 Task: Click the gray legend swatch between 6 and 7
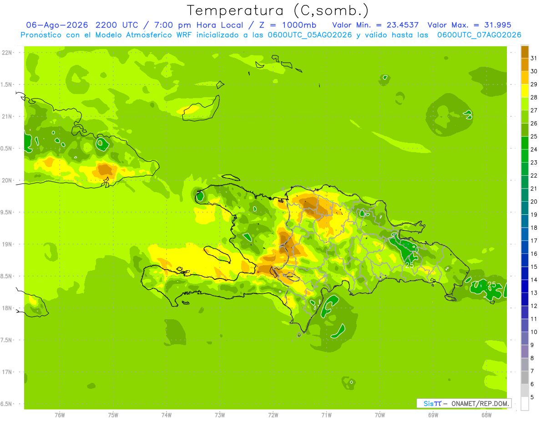coord(525,378)
